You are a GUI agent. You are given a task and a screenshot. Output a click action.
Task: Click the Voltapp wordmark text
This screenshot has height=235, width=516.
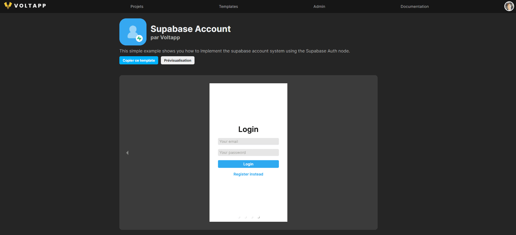coord(30,6)
